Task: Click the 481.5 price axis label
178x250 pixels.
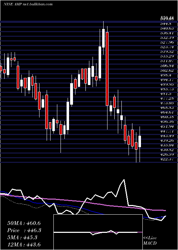Action: (166, 94)
